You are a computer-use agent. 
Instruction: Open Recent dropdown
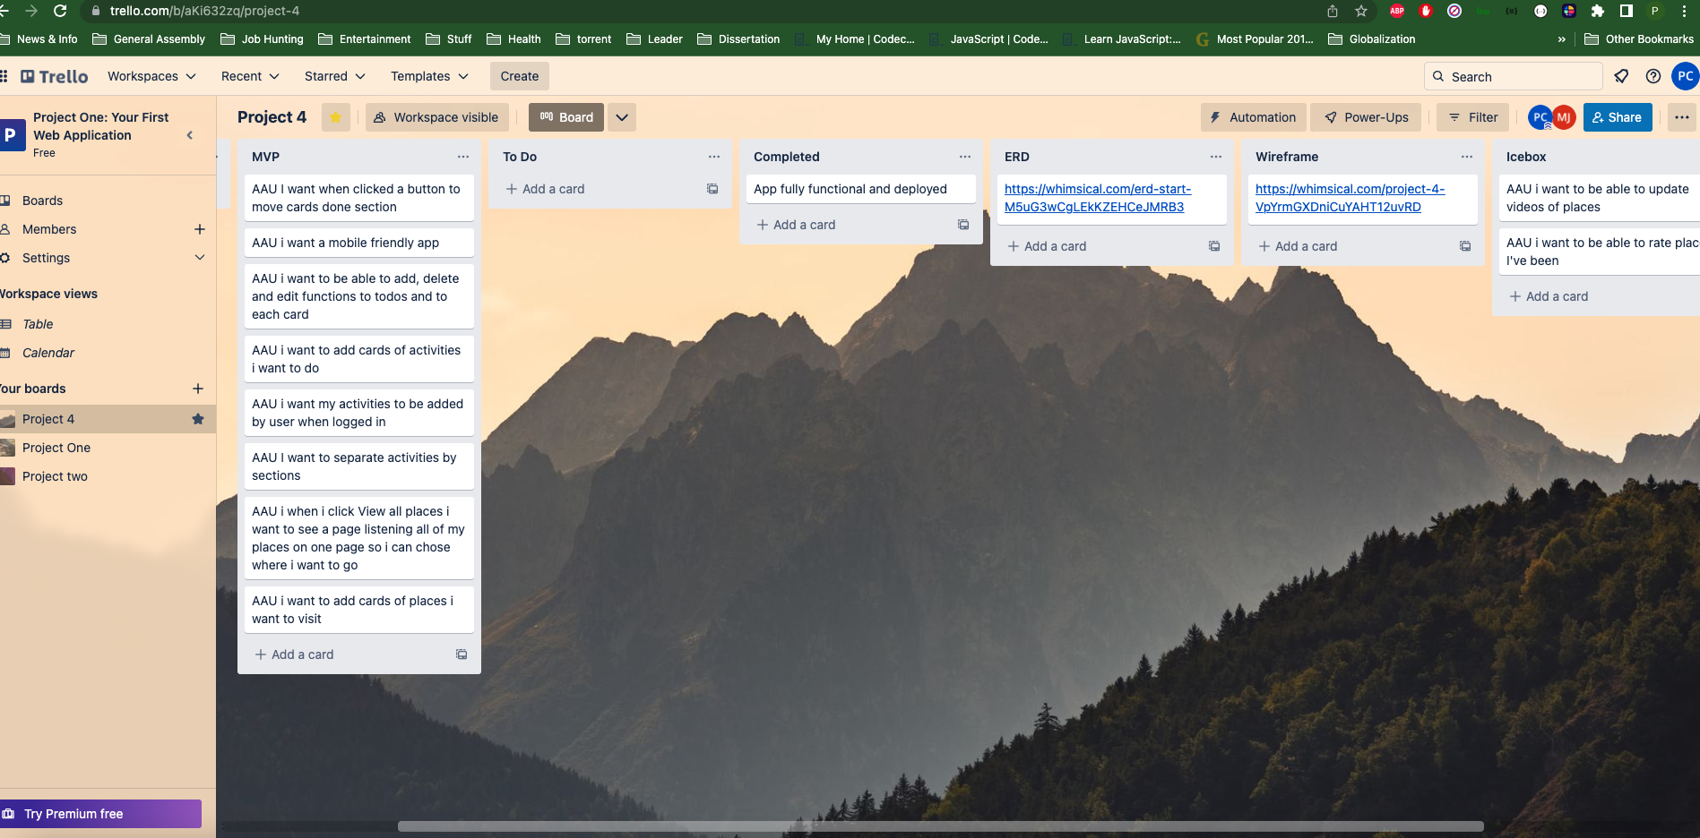point(250,76)
